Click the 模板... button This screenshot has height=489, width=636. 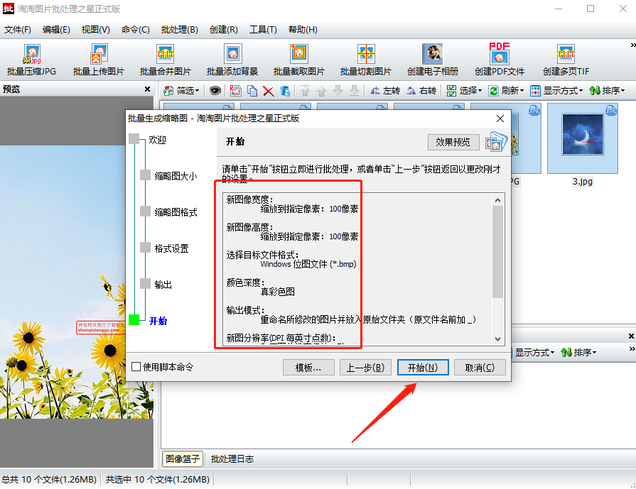pyautogui.click(x=308, y=368)
